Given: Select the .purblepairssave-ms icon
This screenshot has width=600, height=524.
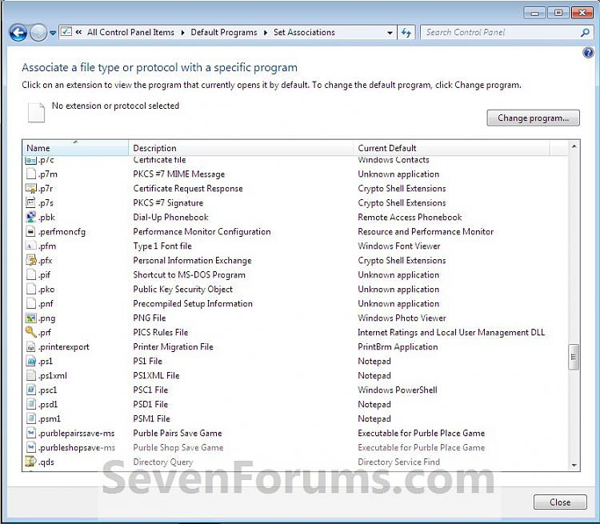Looking at the screenshot, I should click(x=31, y=433).
